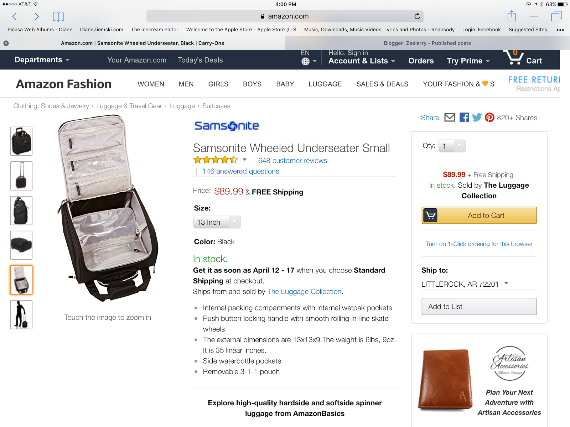
Task: Switch to Blogger Zeelarry tab
Action: click(427, 43)
